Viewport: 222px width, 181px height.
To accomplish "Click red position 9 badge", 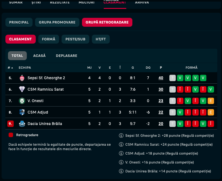I will coord(11,124).
